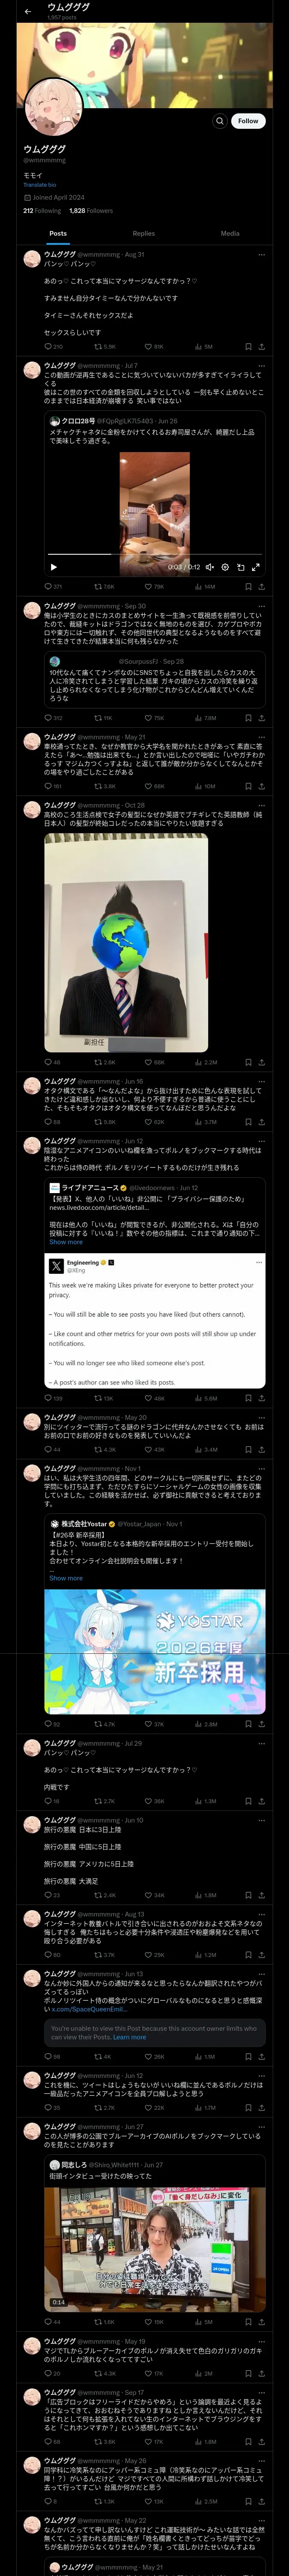The height and width of the screenshot is (2576, 289).
Task: Repost the Jul 7 post
Action: (104, 587)
